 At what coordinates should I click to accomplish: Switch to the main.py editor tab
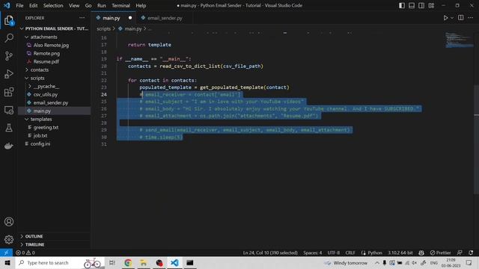pos(112,18)
